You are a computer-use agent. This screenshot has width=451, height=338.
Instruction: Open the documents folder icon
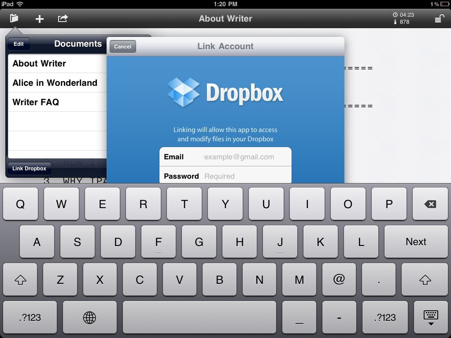click(x=14, y=18)
